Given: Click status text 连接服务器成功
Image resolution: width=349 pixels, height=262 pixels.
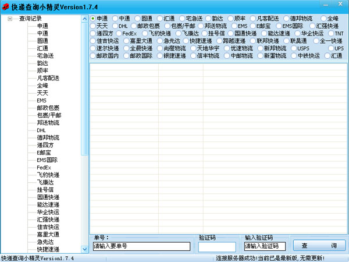Looking at the screenshot, I should click(237, 259).
